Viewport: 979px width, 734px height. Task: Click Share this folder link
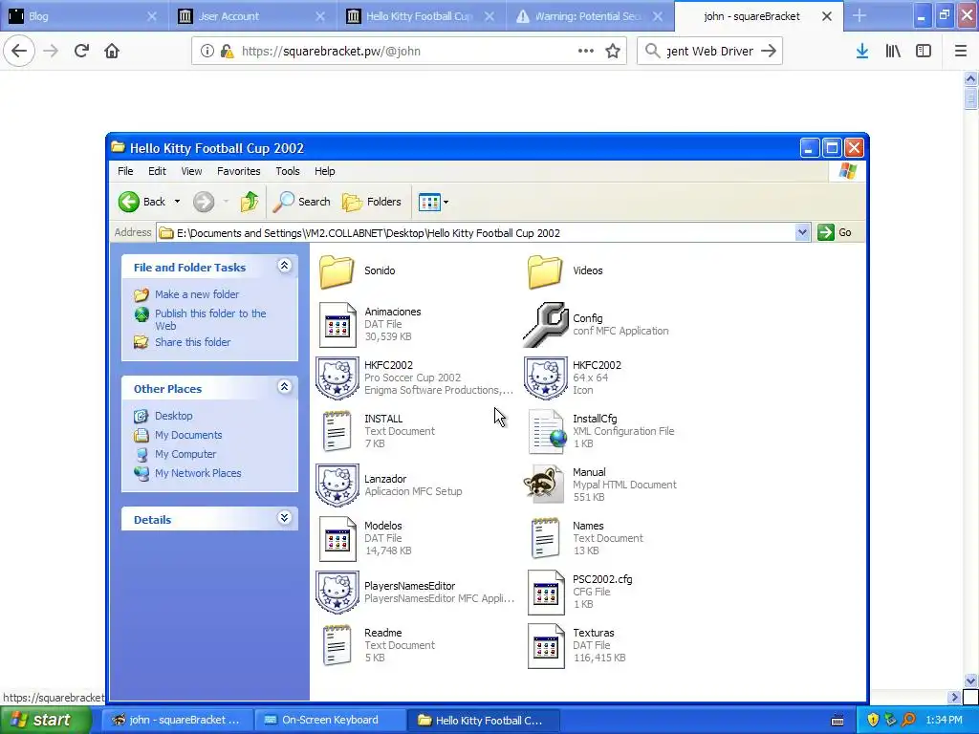click(192, 342)
